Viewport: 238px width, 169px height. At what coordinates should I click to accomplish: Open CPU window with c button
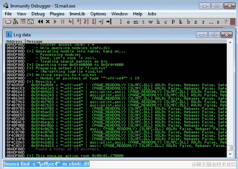click(x=166, y=22)
